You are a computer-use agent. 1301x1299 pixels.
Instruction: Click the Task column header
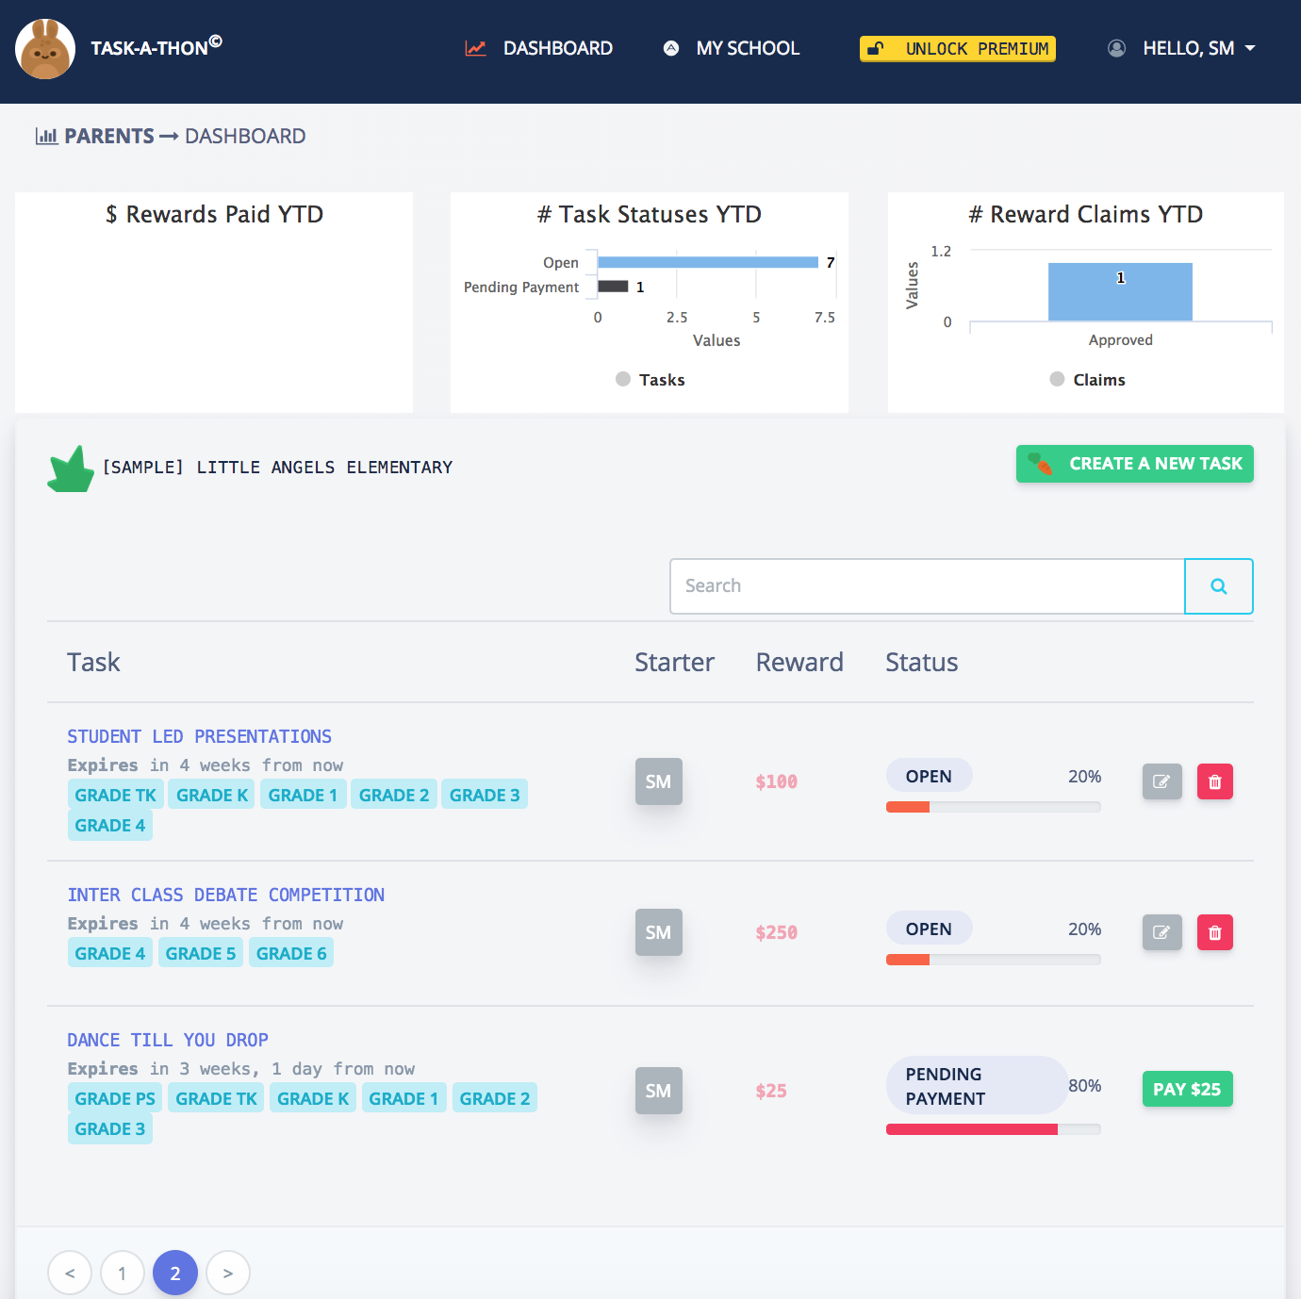93,662
